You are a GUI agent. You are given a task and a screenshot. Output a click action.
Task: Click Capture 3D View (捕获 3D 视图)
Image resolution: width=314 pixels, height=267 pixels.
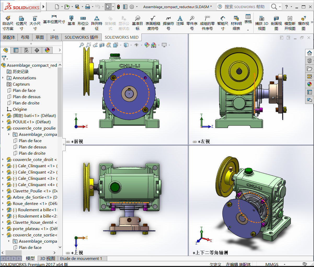pos(262,23)
